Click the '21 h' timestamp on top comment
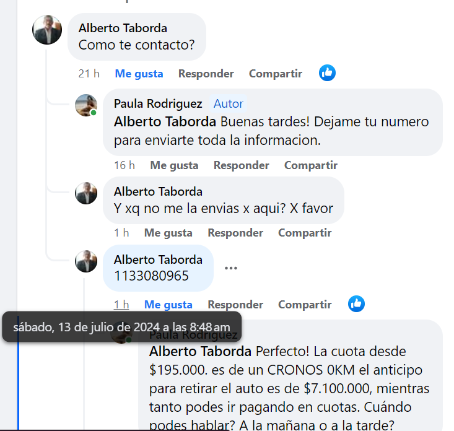Viewport: 454px width, 431px height. click(89, 74)
